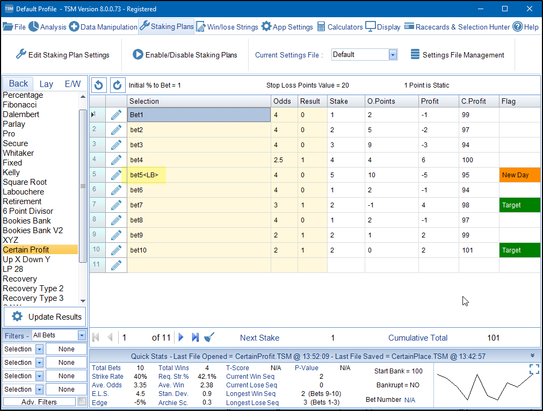
Task: Switch to the Lay tab
Action: pos(46,84)
